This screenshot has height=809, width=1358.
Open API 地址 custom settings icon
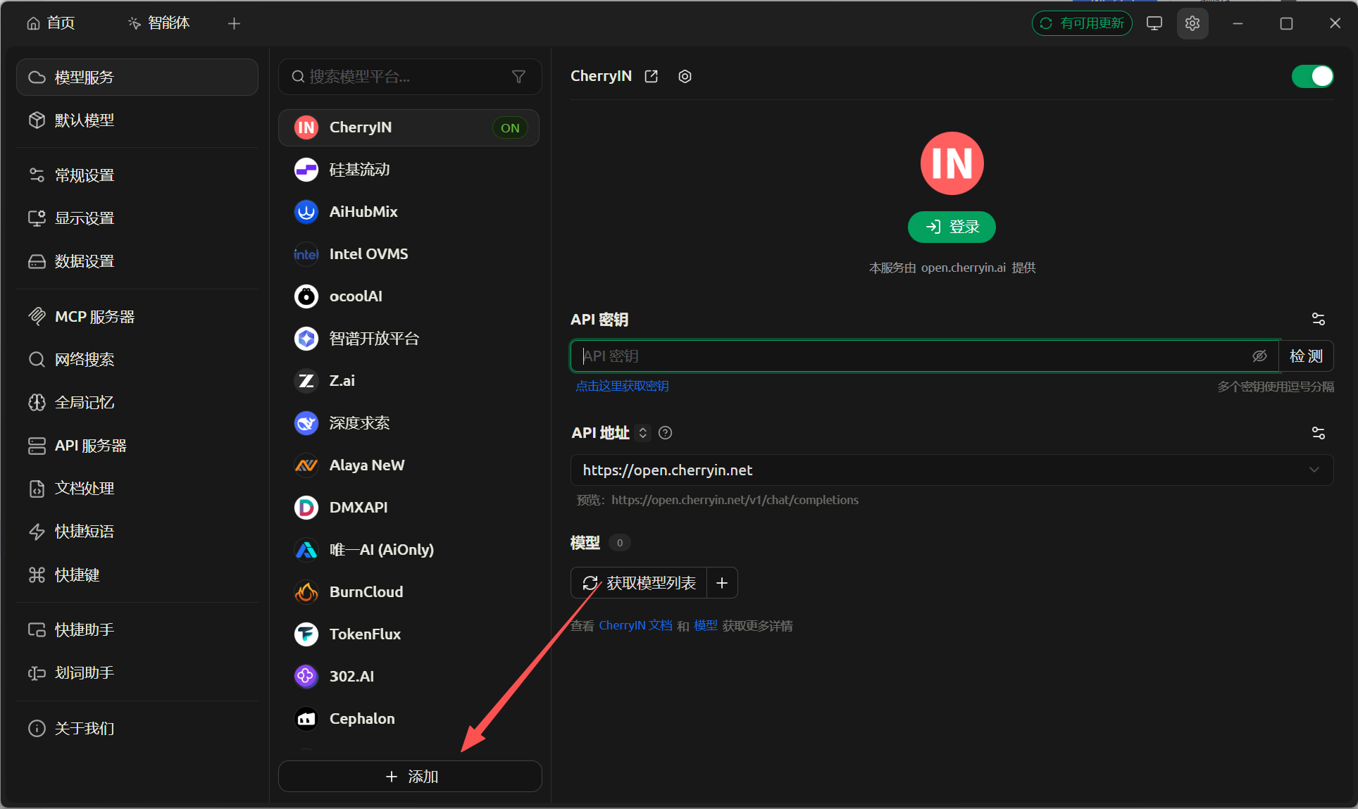tap(1319, 433)
